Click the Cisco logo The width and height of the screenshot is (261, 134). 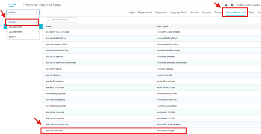(x=12, y=5)
